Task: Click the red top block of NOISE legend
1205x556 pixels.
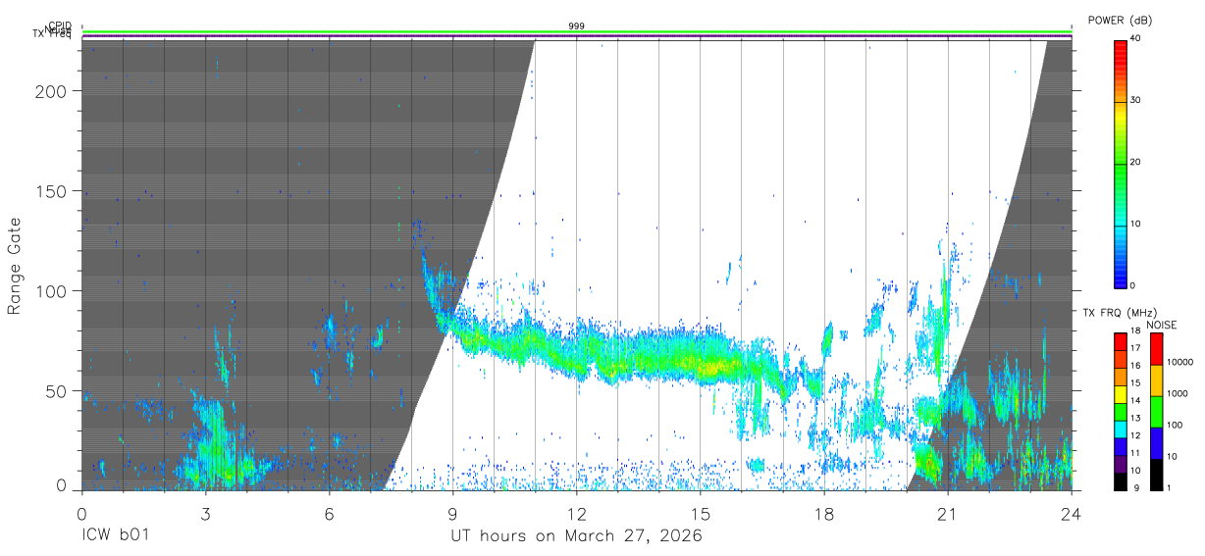Action: coord(1156,348)
